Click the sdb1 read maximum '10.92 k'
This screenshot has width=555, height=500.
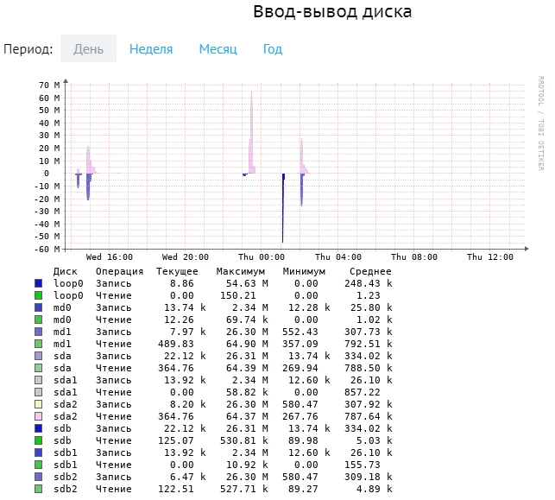pos(247,465)
